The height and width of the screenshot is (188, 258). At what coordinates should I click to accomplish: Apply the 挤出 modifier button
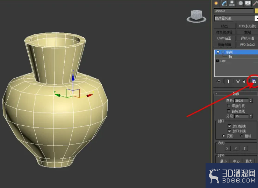click(224, 26)
